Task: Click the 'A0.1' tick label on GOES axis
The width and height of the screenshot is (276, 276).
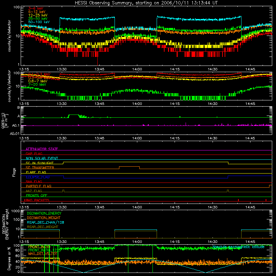Action: pyautogui.click(x=16, y=126)
